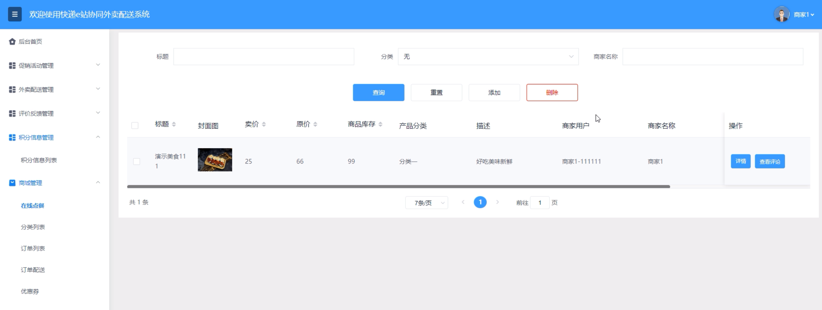This screenshot has width=822, height=310.
Task: Click the 商家1 user avatar picture
Action: [x=782, y=14]
